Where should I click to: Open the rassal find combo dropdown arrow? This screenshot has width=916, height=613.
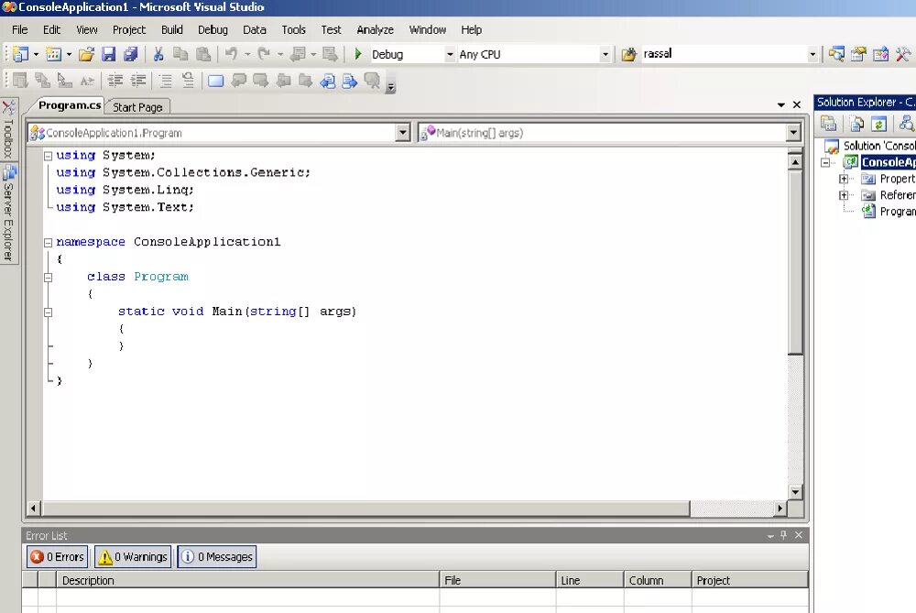(x=812, y=54)
